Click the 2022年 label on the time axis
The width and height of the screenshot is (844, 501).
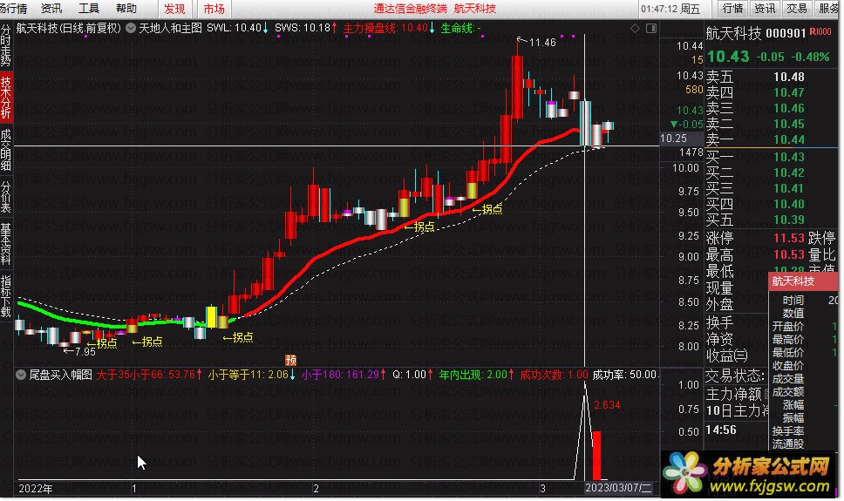(x=36, y=489)
